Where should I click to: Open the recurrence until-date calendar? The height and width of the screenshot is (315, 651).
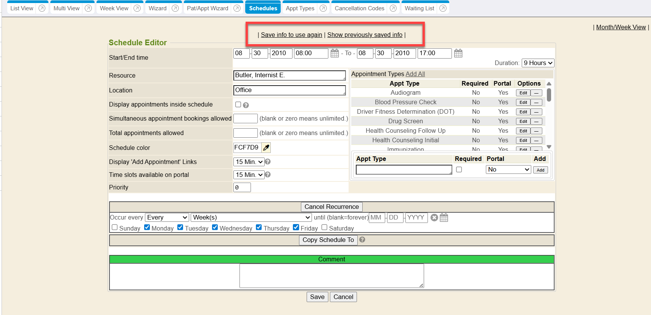[444, 218]
